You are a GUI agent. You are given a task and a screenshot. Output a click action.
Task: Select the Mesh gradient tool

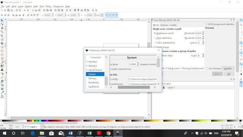pyautogui.click(x=2, y=89)
